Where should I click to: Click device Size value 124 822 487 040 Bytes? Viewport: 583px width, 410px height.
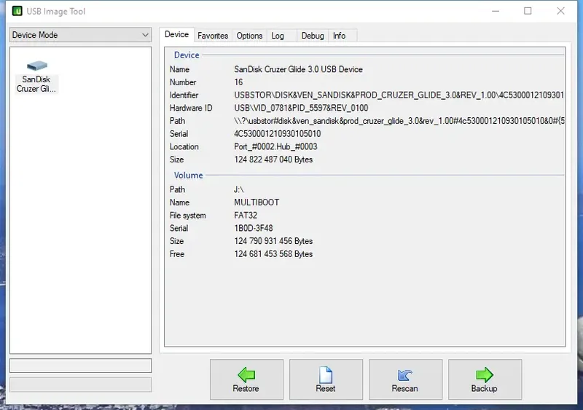(x=273, y=159)
